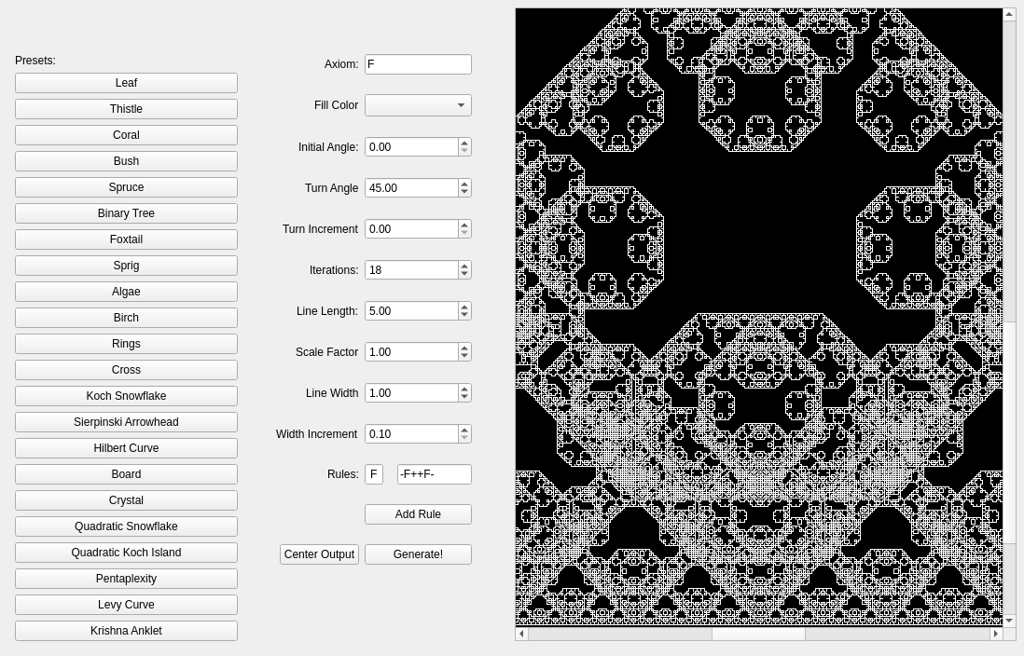Click inside the Axiom text field

pos(418,64)
